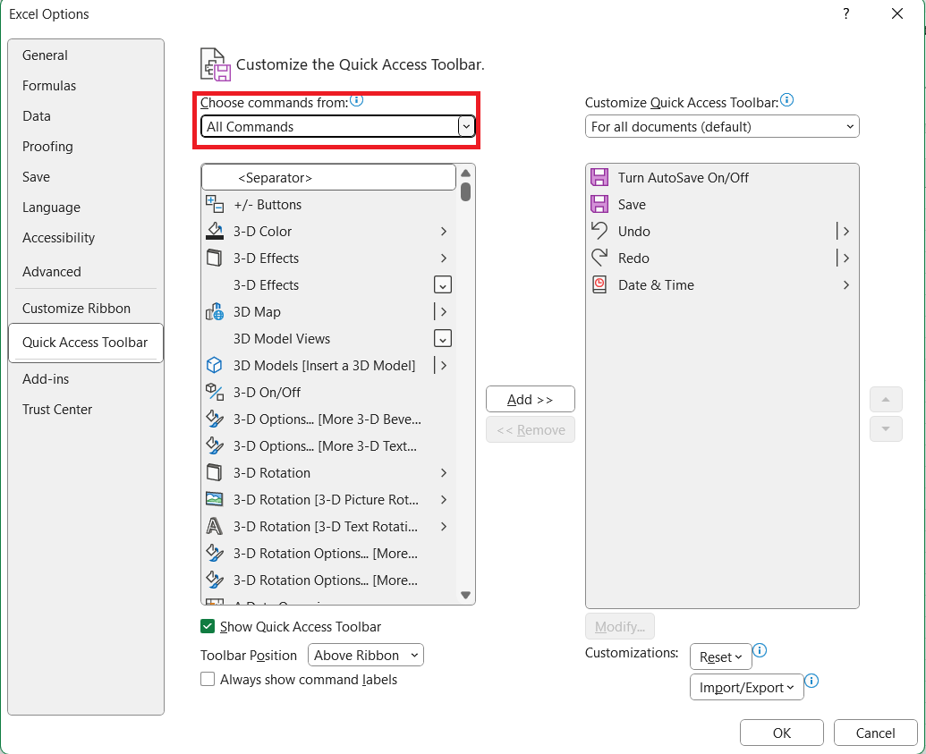This screenshot has height=754, width=926.
Task: Click the Add >> button
Action: [x=530, y=399]
